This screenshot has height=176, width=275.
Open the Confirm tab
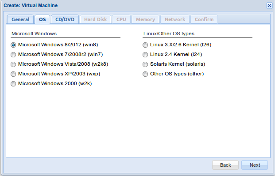204,19
